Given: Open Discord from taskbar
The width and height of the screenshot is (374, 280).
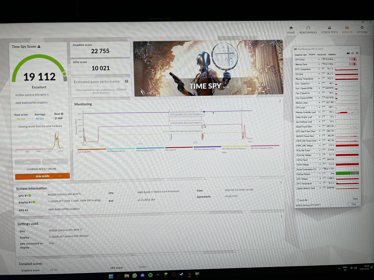Looking at the screenshot, I should (142, 275).
